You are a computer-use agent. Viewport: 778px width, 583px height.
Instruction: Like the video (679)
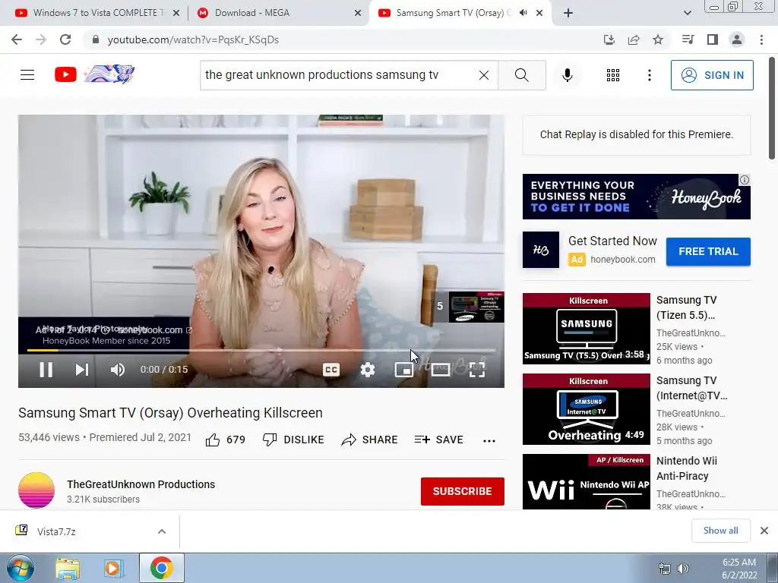point(225,440)
